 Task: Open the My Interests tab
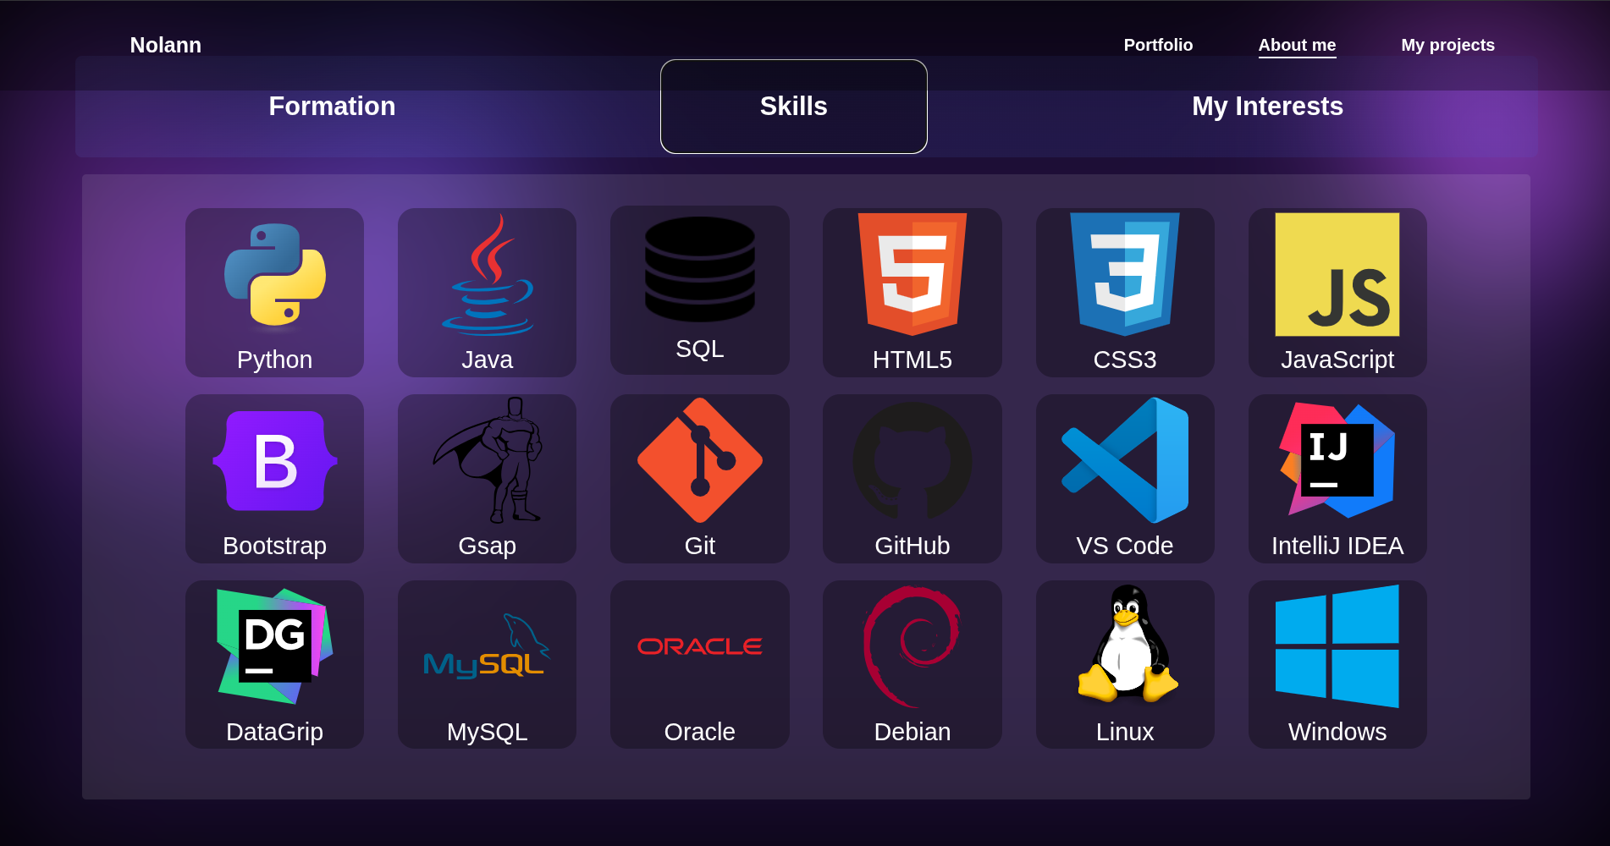[1267, 107]
